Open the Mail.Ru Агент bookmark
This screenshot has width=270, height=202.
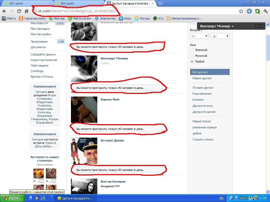point(80,18)
